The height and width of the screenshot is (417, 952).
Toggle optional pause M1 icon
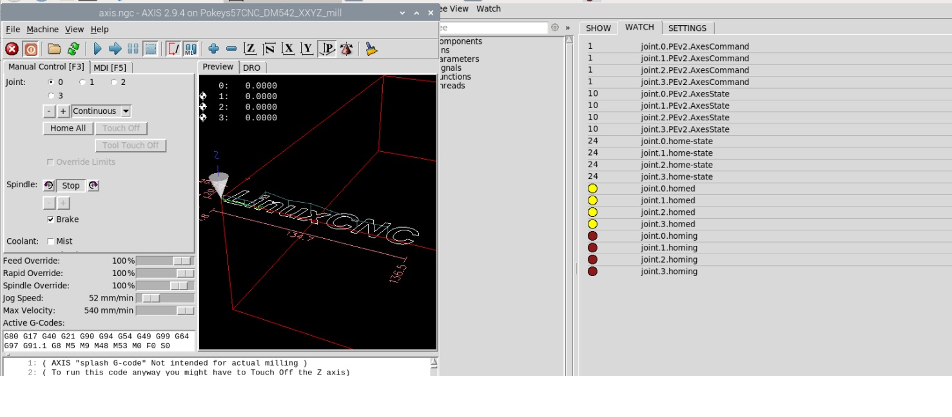point(191,49)
